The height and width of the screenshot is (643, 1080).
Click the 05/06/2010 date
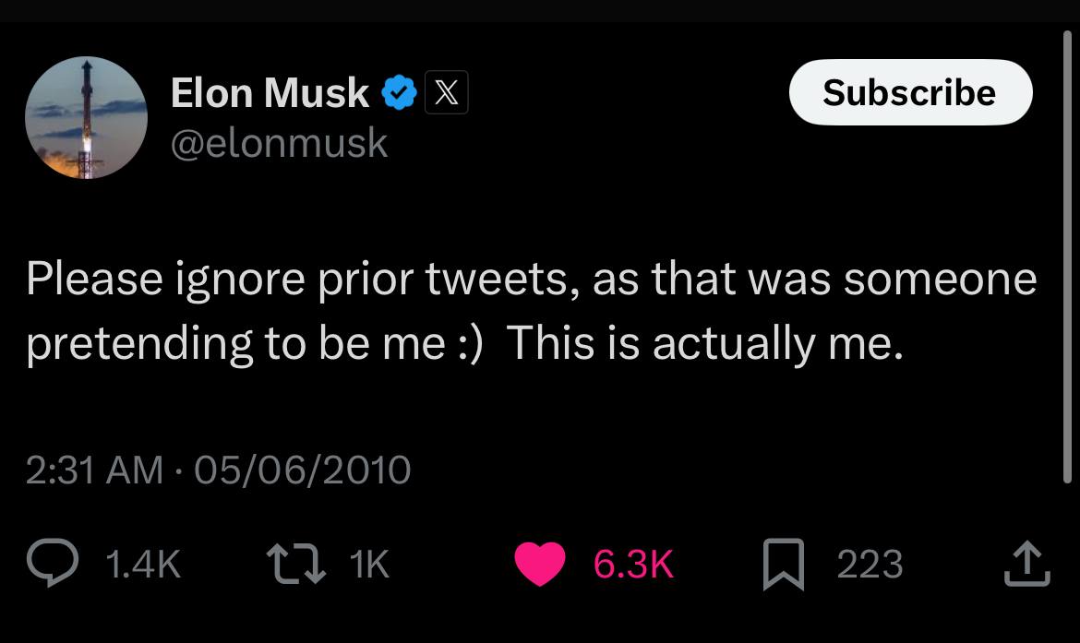(x=303, y=470)
